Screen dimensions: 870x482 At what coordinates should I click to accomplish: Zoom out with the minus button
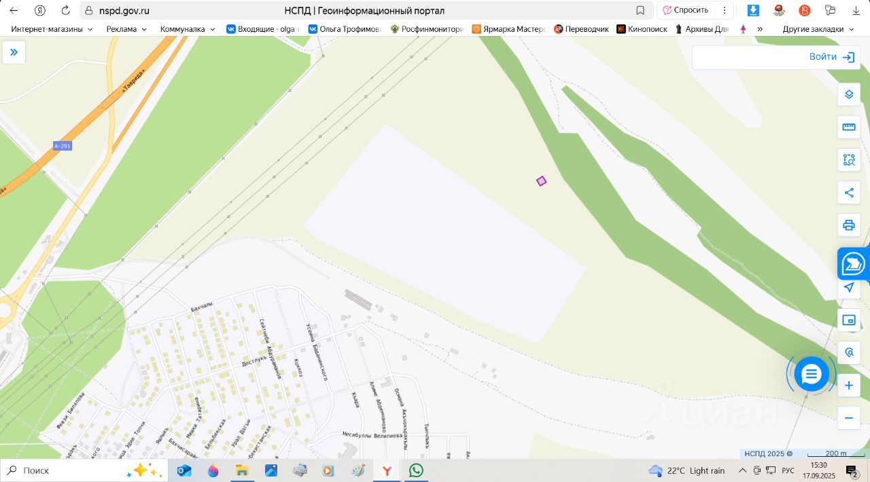(848, 418)
